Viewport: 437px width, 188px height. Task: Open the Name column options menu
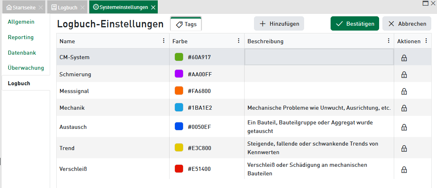point(164,41)
